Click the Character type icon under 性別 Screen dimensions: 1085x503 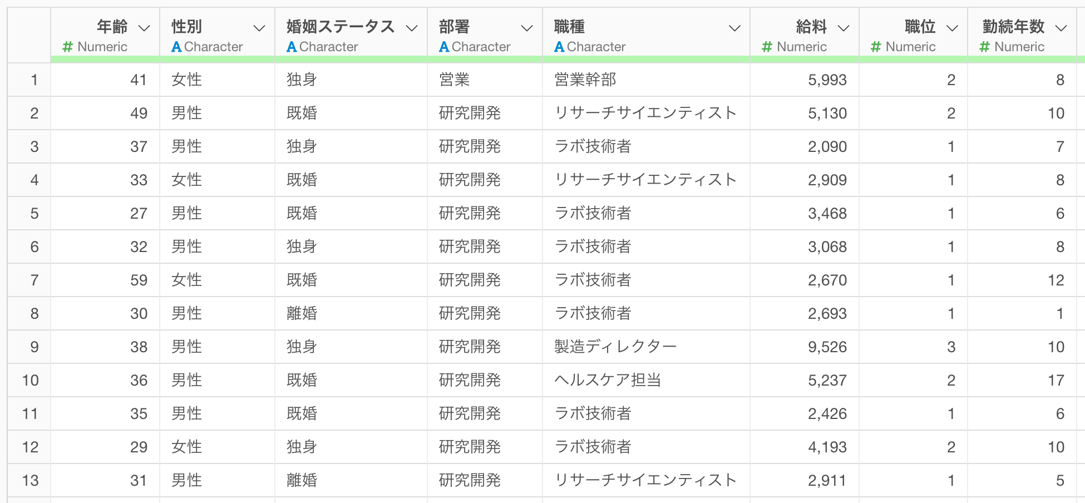[176, 47]
